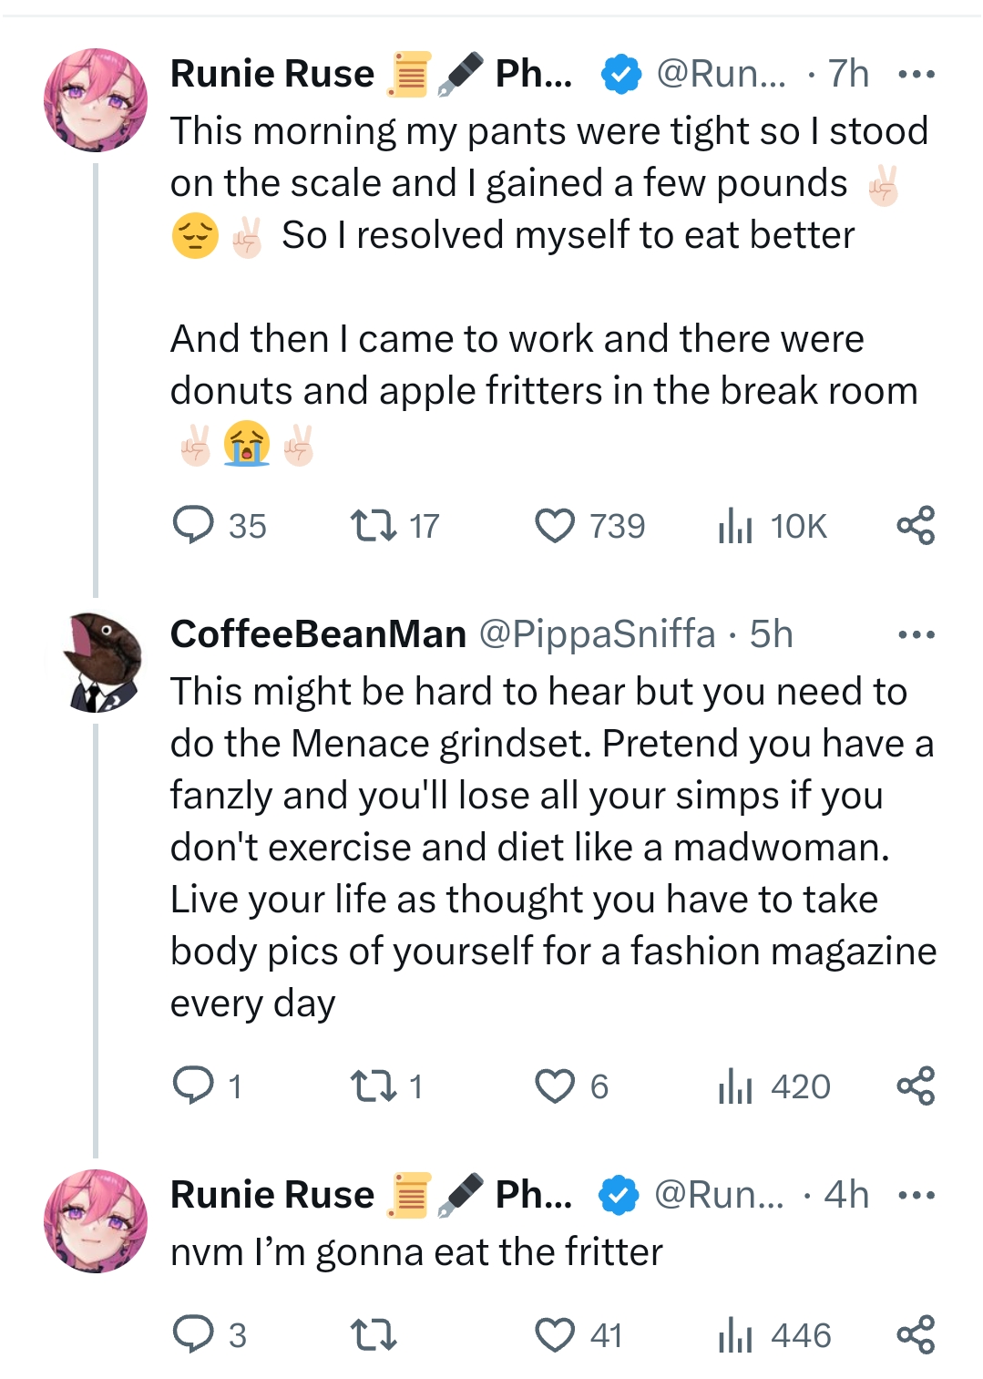
Task: Reply to Runie Ruse's pants tweet
Action: click(x=193, y=526)
